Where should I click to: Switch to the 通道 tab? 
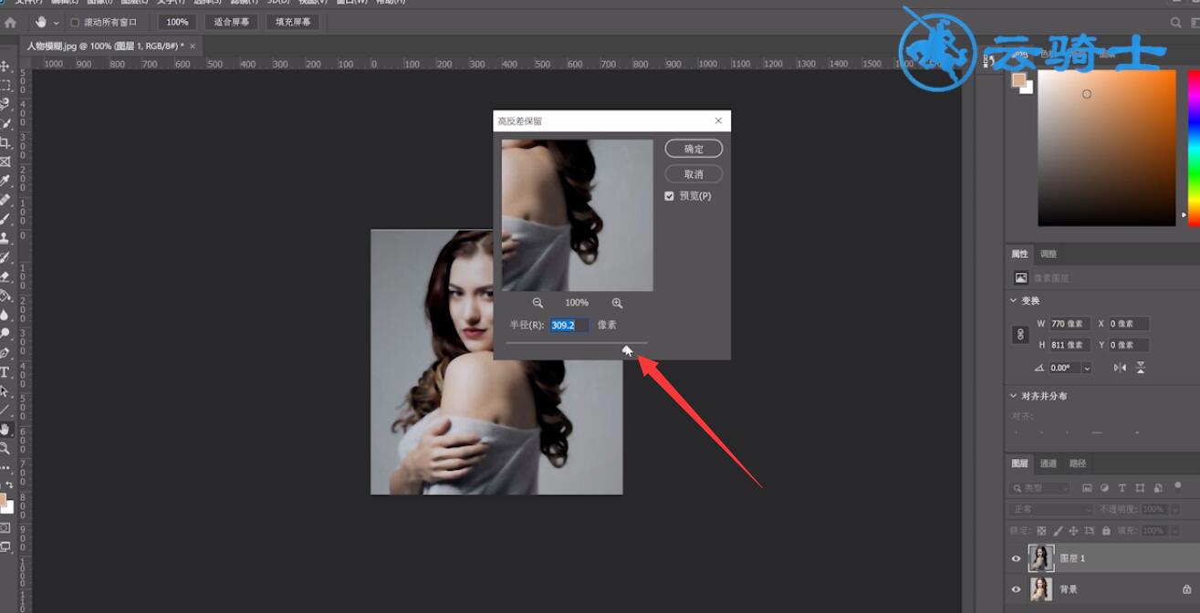click(1049, 463)
